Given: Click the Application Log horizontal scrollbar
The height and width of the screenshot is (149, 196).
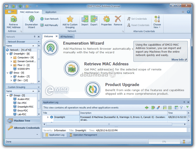Looking at the screenshot, I should (109, 124).
